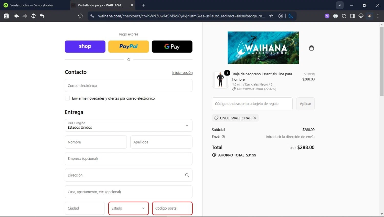384x217 pixels.
Task: Click the WAIHANA banner logo
Action: click(263, 48)
